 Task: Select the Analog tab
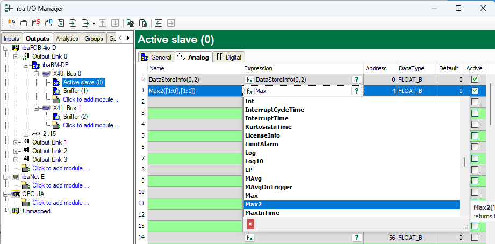[x=193, y=57]
